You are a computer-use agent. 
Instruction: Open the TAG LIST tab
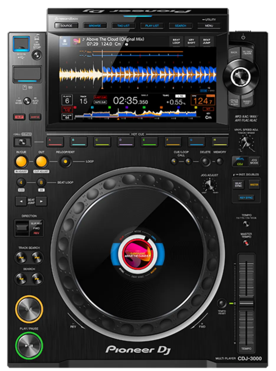tap(124, 26)
